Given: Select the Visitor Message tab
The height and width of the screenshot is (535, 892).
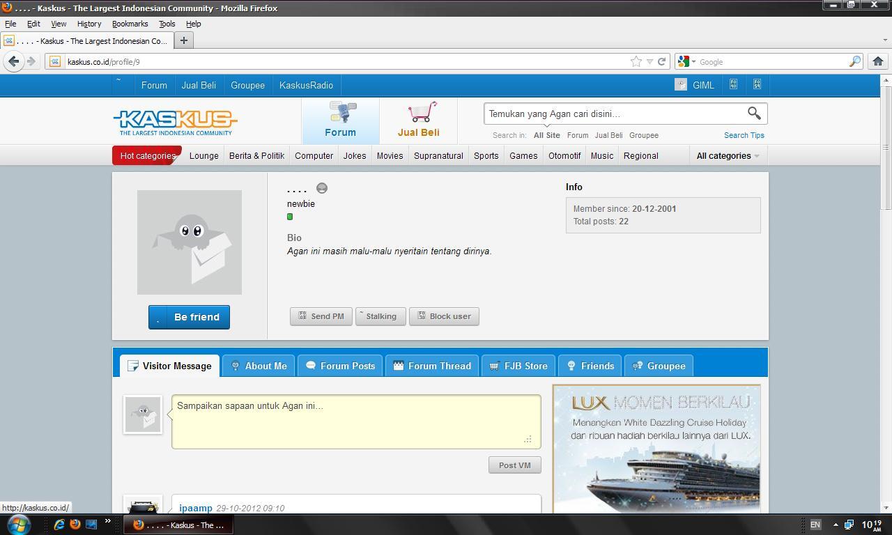Looking at the screenshot, I should pyautogui.click(x=169, y=366).
